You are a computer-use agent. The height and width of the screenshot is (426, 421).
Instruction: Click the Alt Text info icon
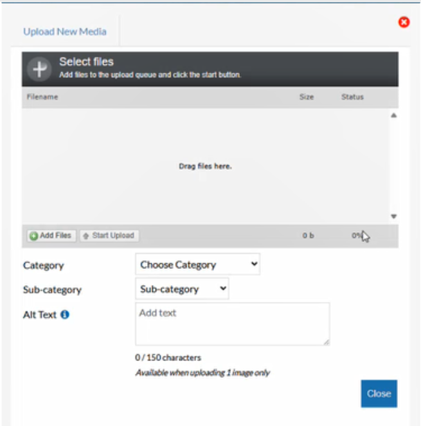65,315
